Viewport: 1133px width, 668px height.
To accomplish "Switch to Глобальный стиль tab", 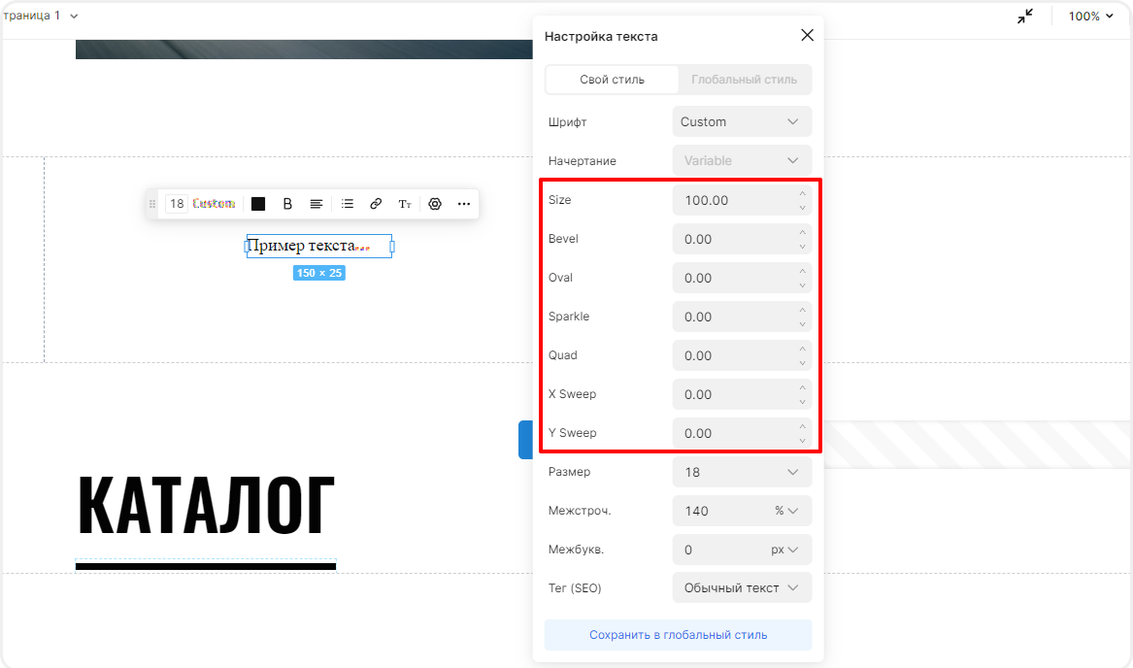I will (744, 80).
